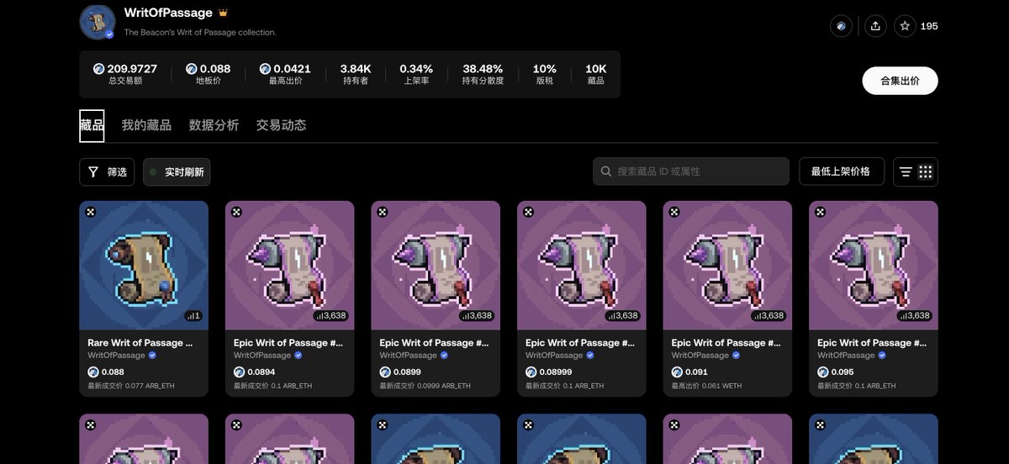Click verified badge under the 0.0899 Epic card title
This screenshot has height=464, width=1009.
pyautogui.click(x=444, y=356)
